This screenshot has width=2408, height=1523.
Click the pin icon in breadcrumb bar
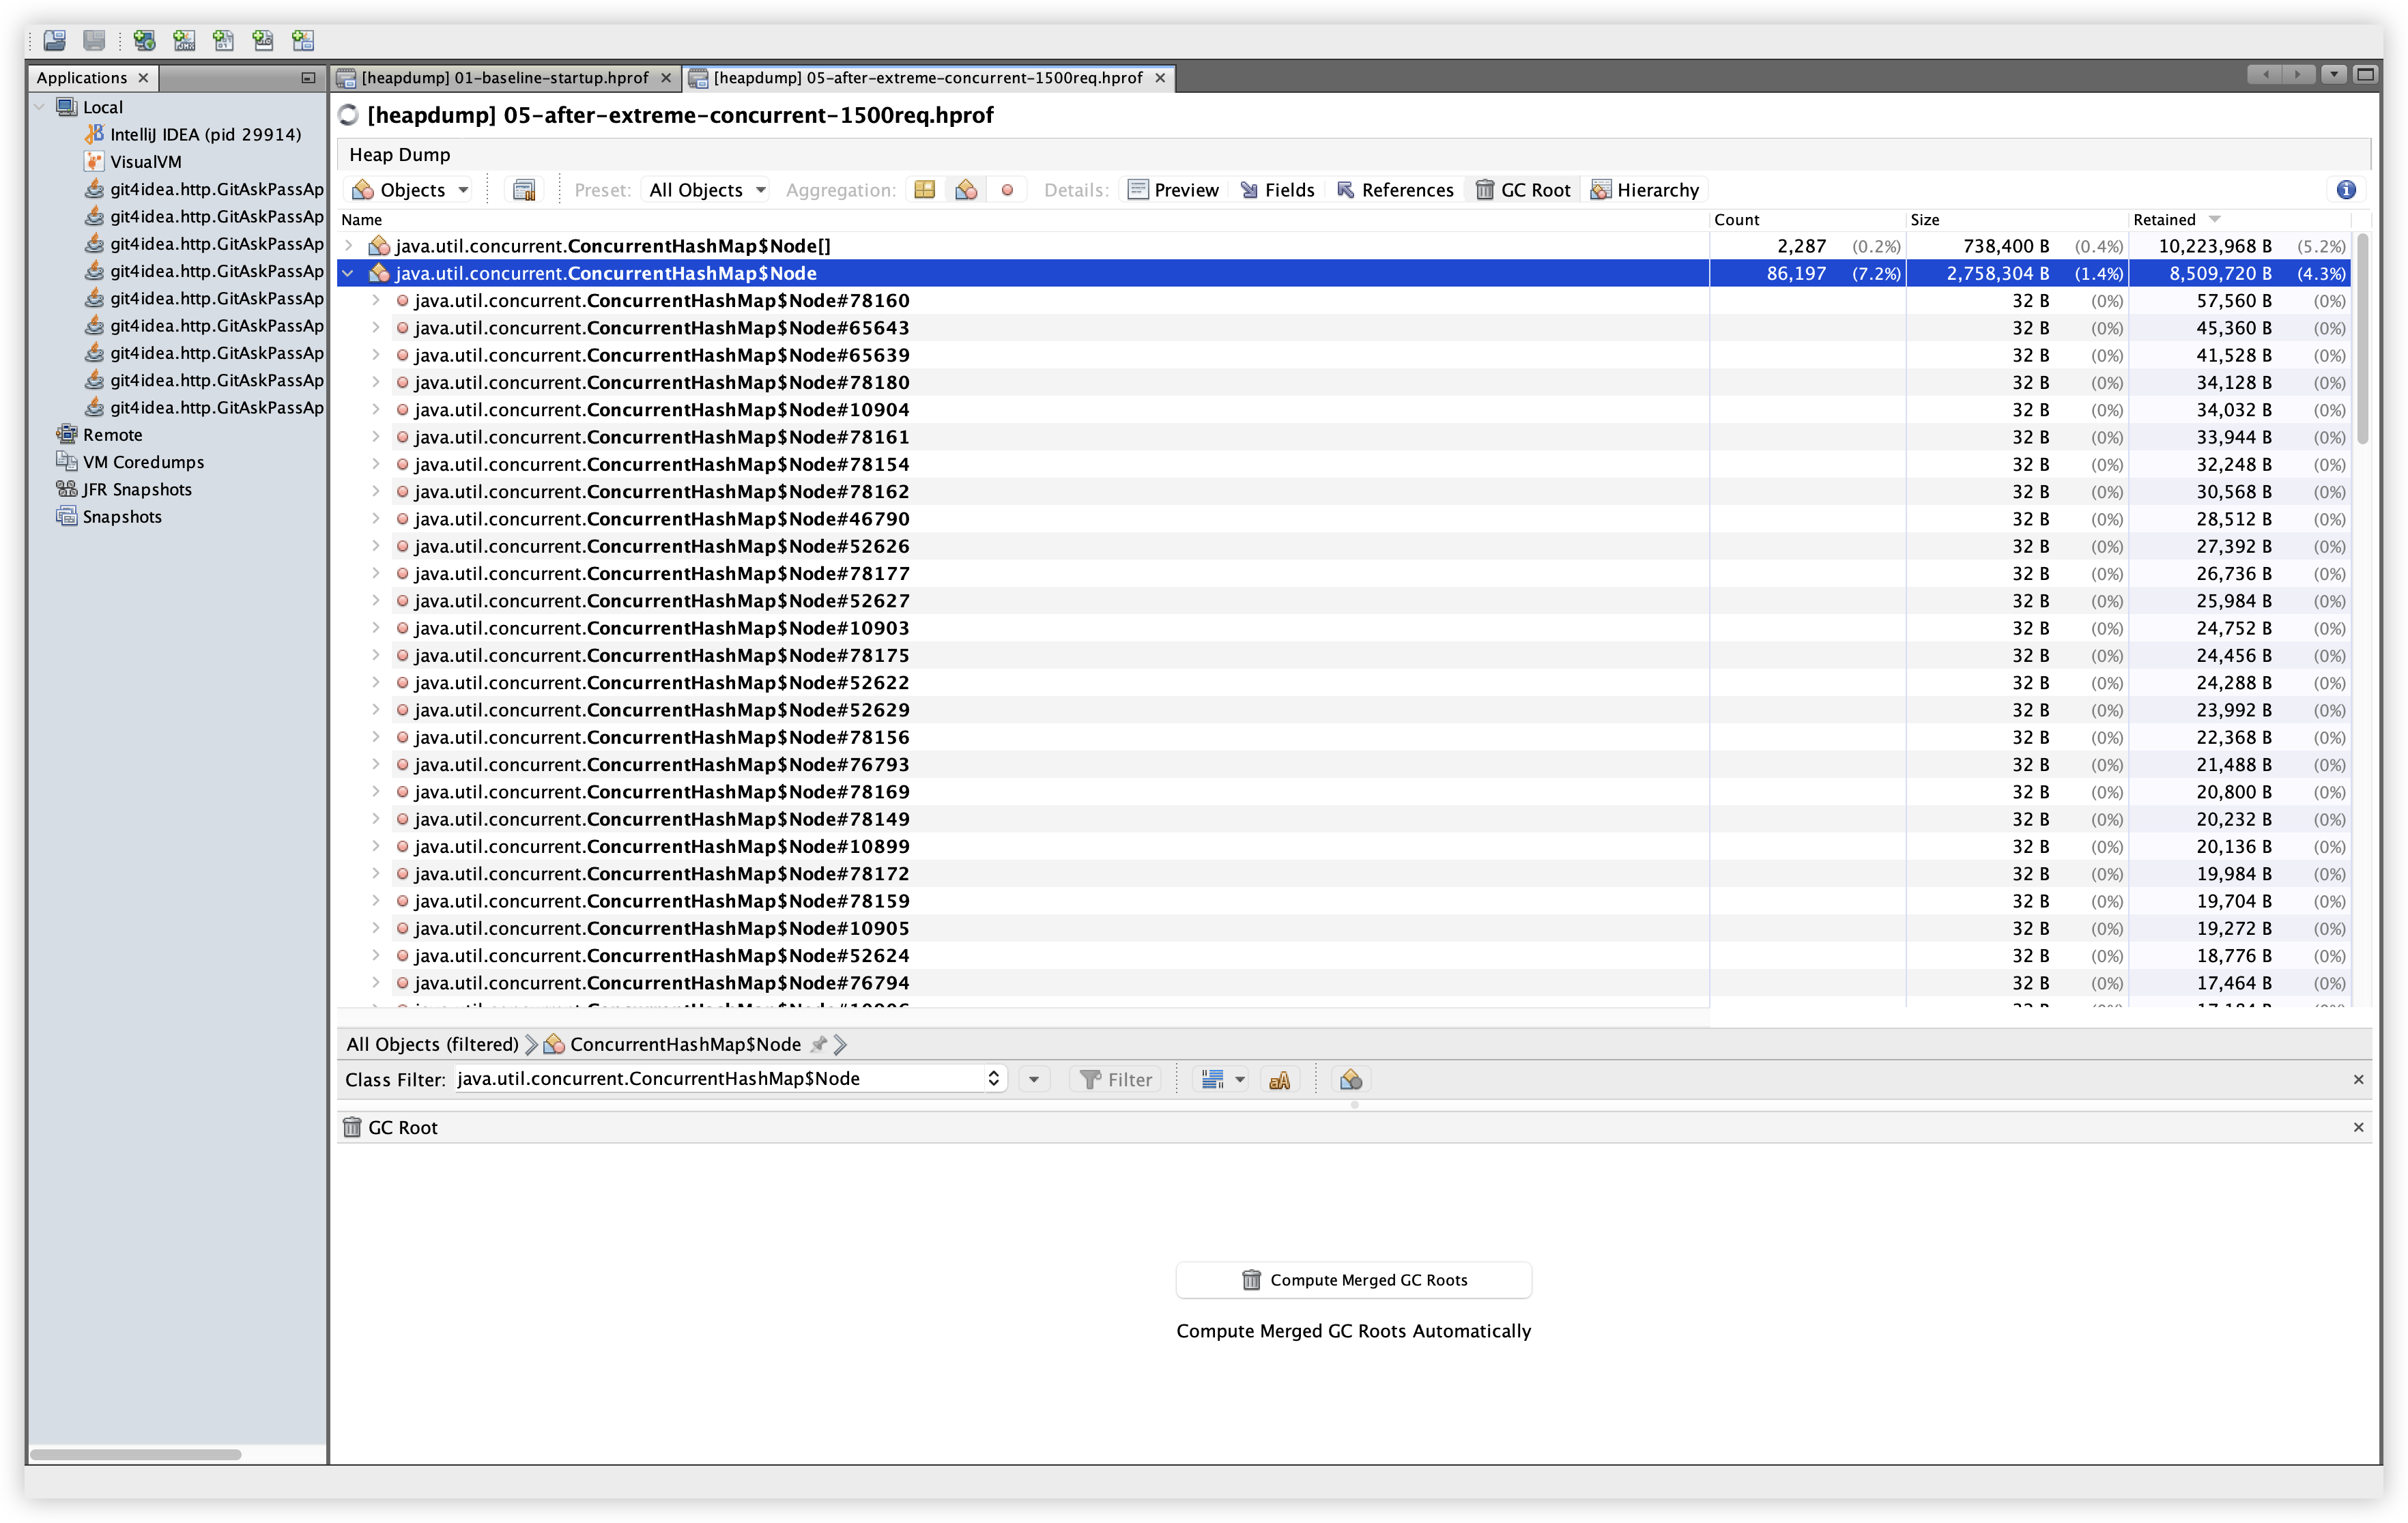click(819, 1044)
